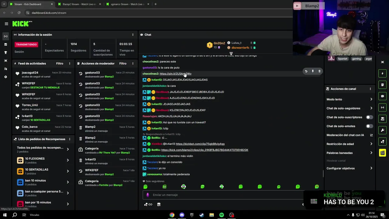The width and height of the screenshot is (389, 219).
Task: Delete the hovered chat message with trash icon
Action: (319, 71)
